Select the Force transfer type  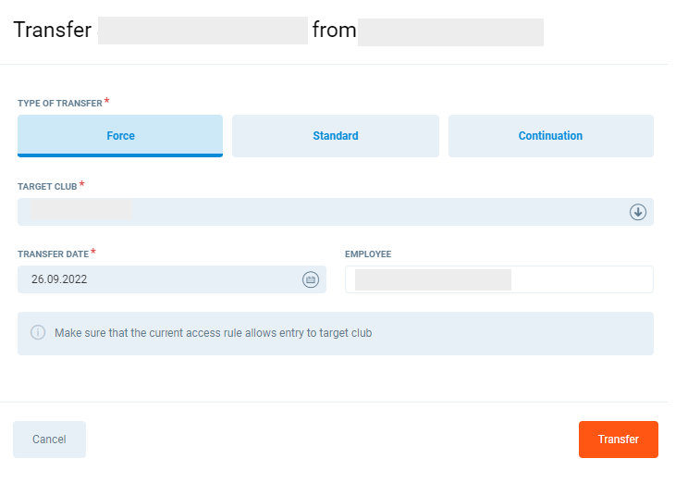(x=120, y=136)
